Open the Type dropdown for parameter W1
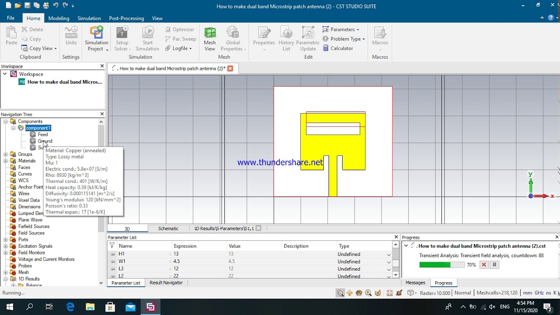Viewport: 560px width, 315px height. [x=388, y=262]
